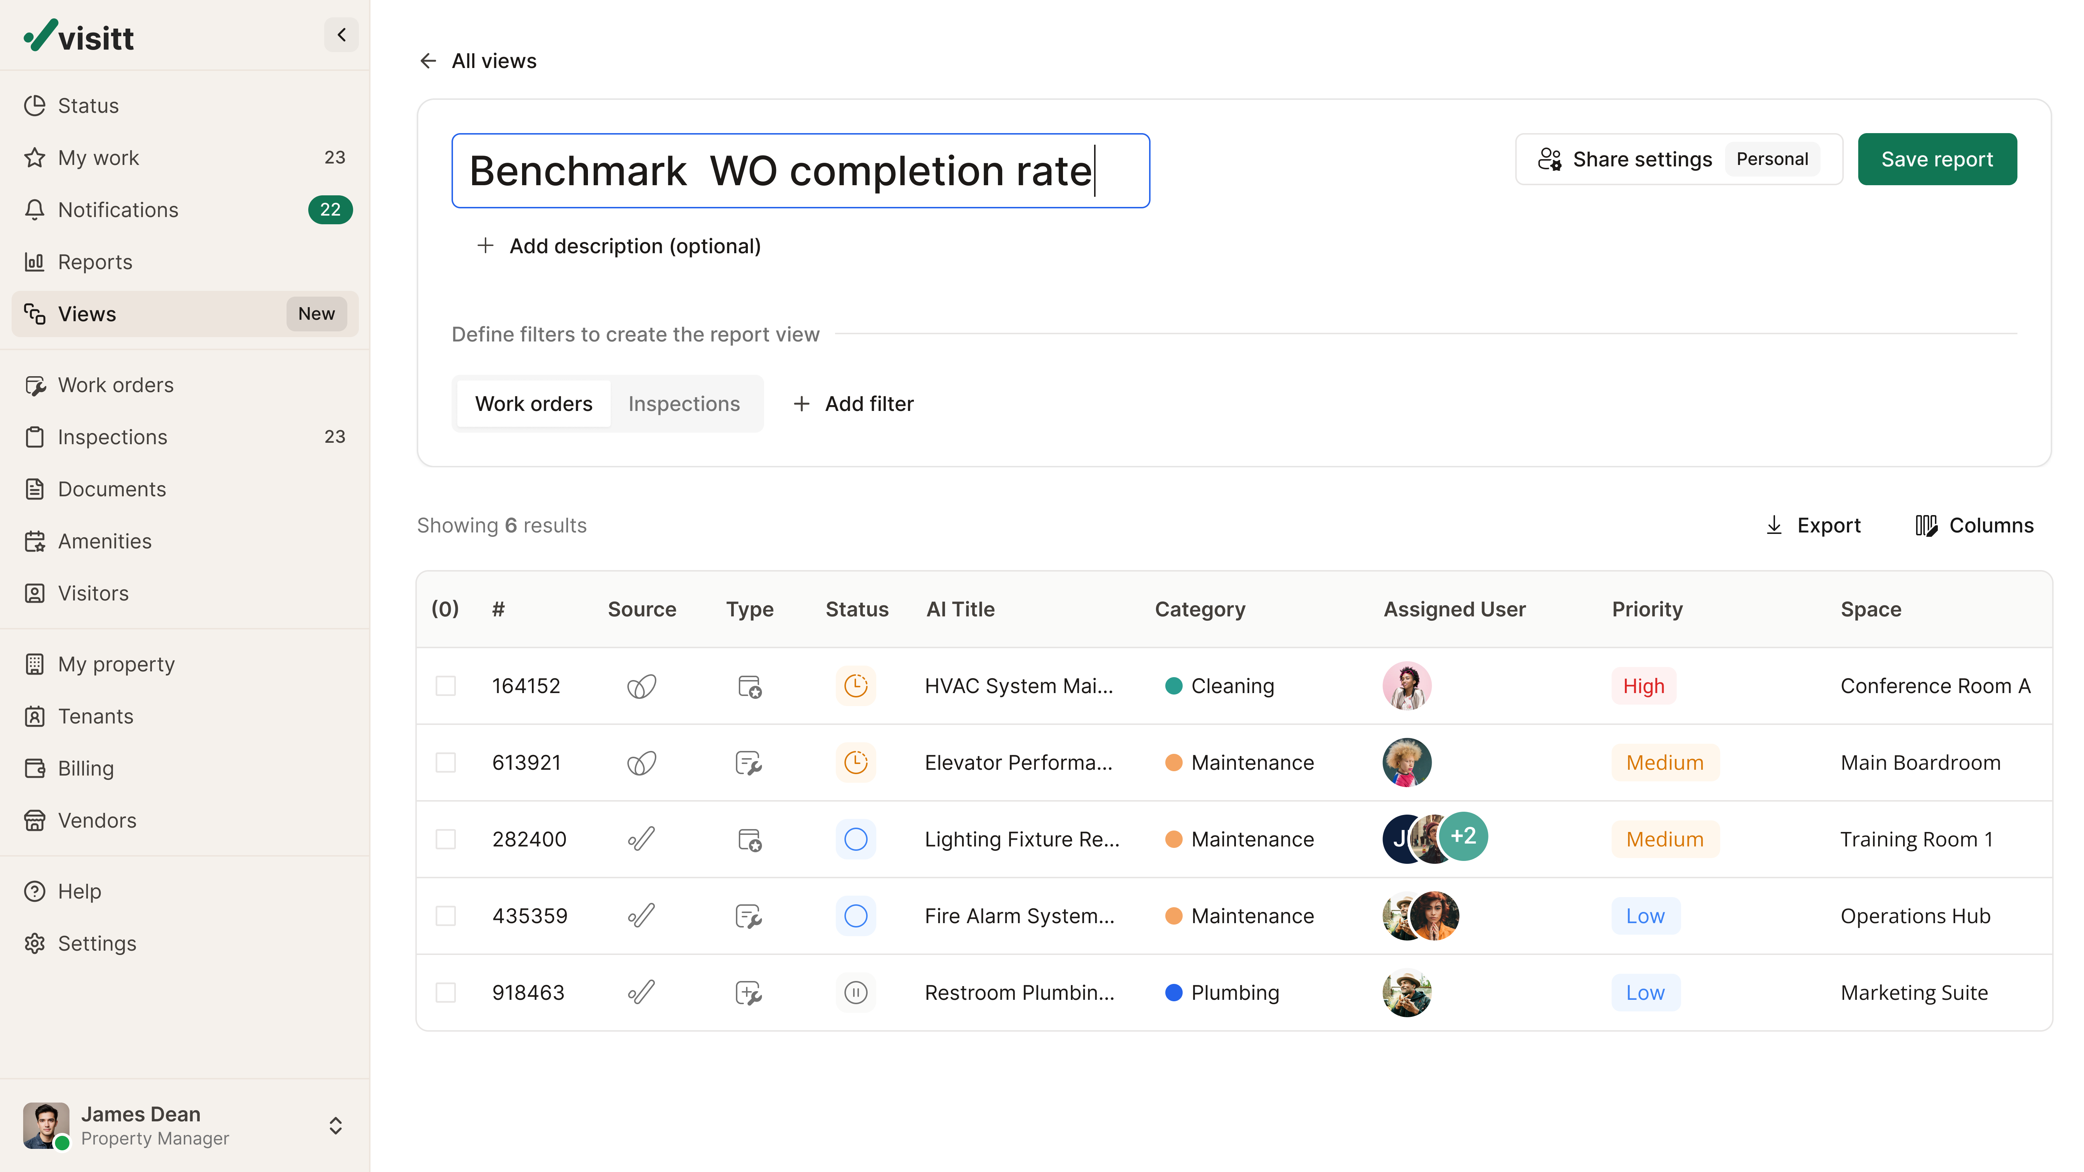This screenshot has width=2084, height=1172.
Task: Click the paused status icon for 918463
Action: point(856,993)
